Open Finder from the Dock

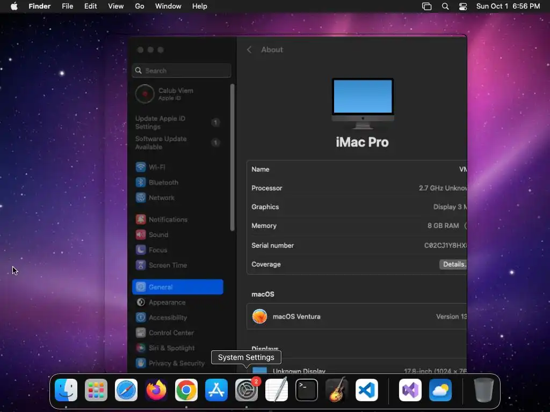coord(66,390)
